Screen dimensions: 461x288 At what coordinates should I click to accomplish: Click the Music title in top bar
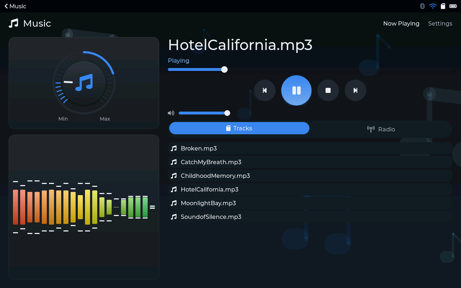tap(37, 23)
